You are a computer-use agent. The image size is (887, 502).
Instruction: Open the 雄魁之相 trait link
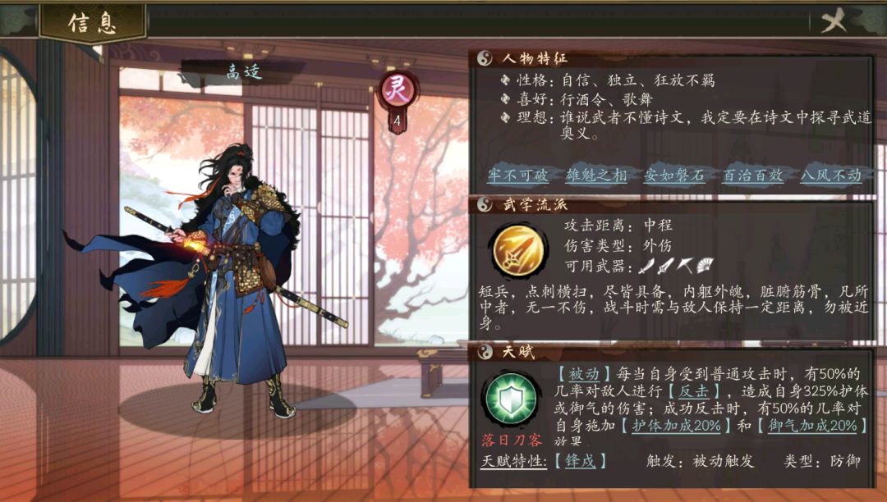click(596, 176)
